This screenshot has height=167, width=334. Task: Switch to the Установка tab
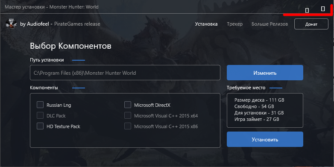pos(206,24)
